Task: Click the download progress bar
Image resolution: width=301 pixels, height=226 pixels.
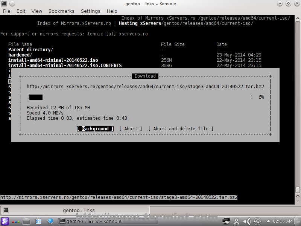Action: [140, 97]
